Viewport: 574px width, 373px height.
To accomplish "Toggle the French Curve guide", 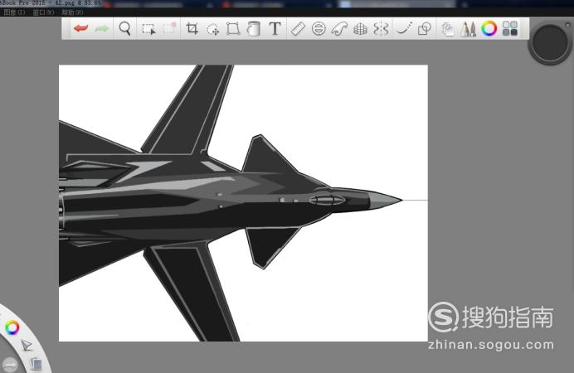I will [x=339, y=28].
